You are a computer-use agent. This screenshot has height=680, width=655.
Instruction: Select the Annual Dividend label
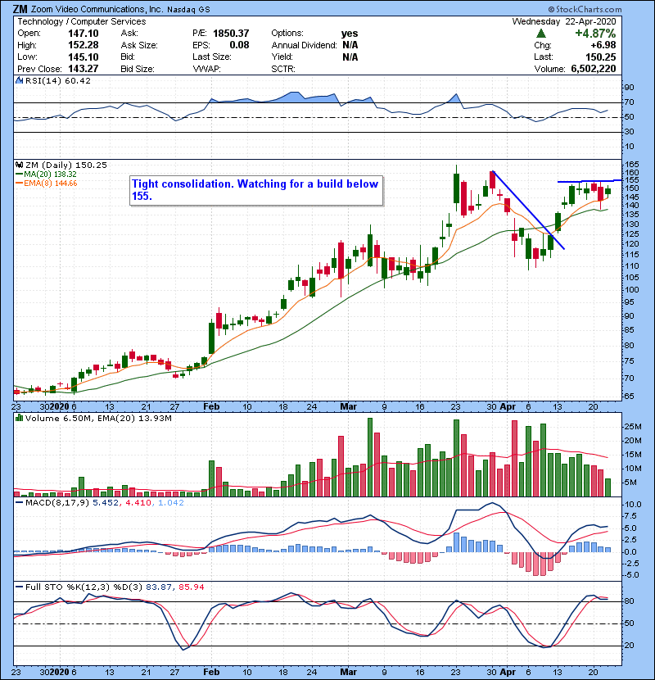pyautogui.click(x=304, y=45)
